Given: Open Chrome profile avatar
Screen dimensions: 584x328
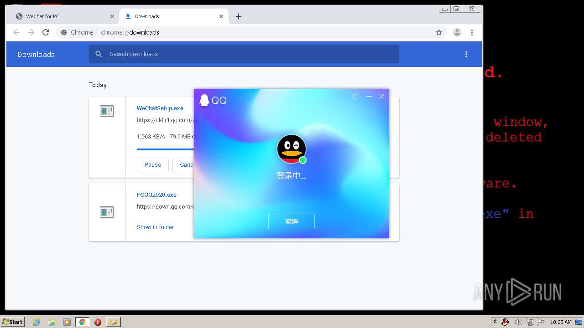Looking at the screenshot, I should pyautogui.click(x=457, y=32).
